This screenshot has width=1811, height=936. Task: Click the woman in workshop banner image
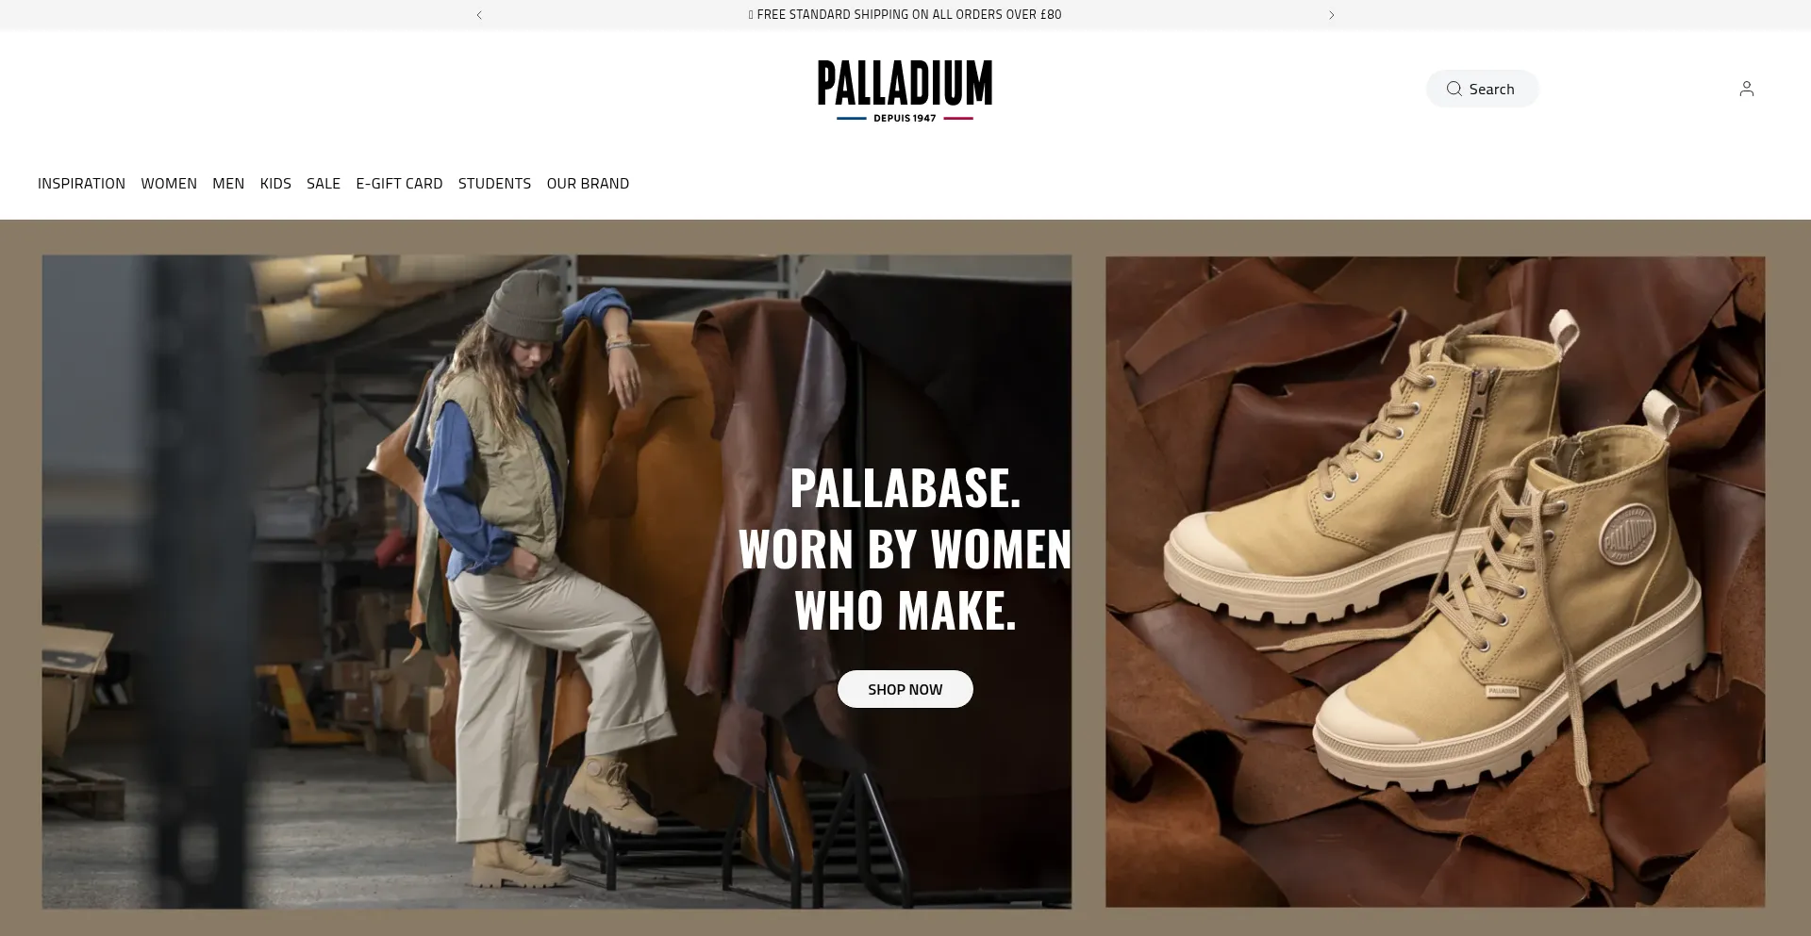(557, 582)
